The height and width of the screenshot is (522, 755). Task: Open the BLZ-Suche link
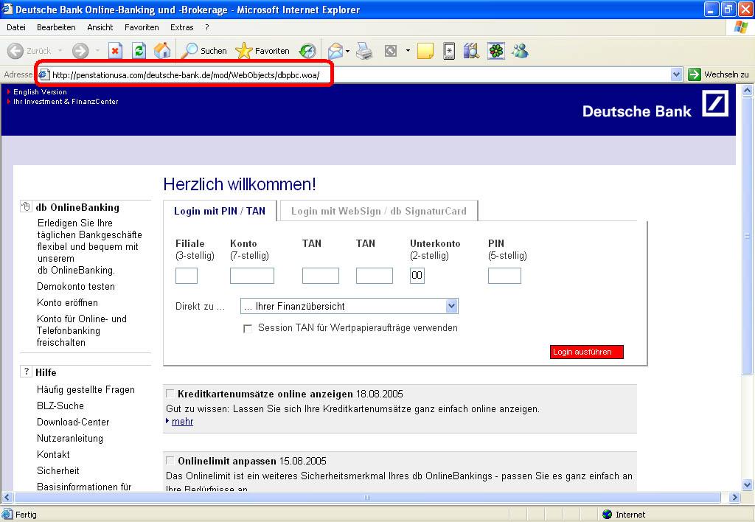click(60, 406)
